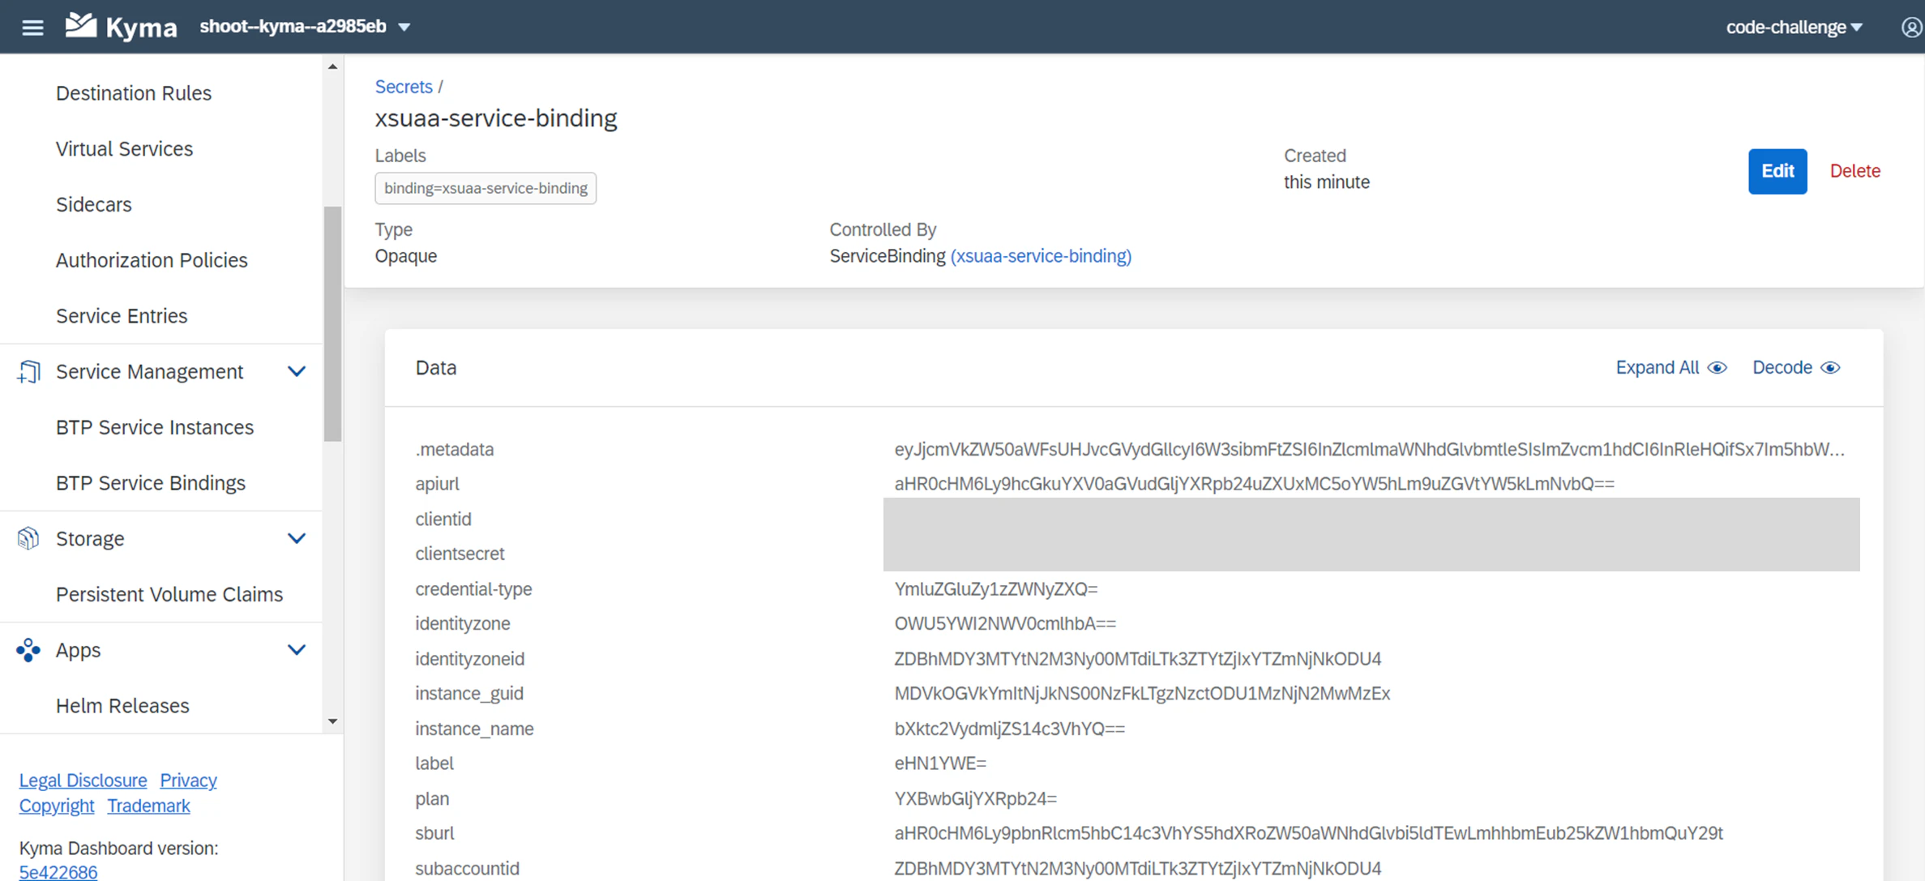Click the clientid key name
Image resolution: width=1925 pixels, height=881 pixels.
[x=443, y=519]
